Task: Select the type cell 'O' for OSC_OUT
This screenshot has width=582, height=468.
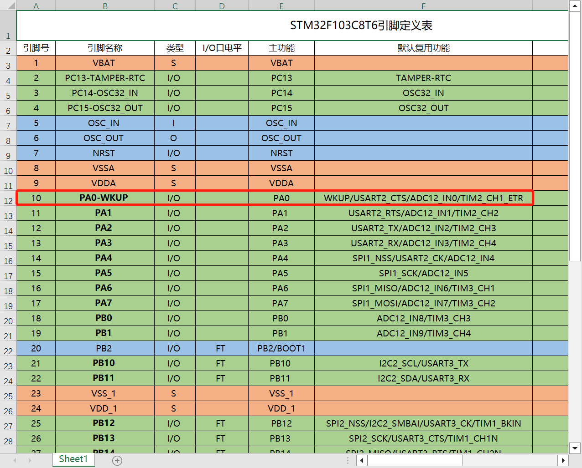Action: tap(175, 138)
